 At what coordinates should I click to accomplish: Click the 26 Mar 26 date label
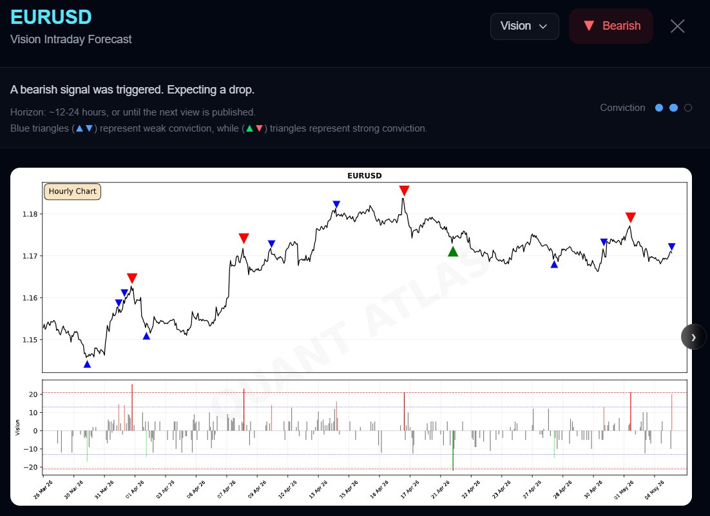[43, 490]
